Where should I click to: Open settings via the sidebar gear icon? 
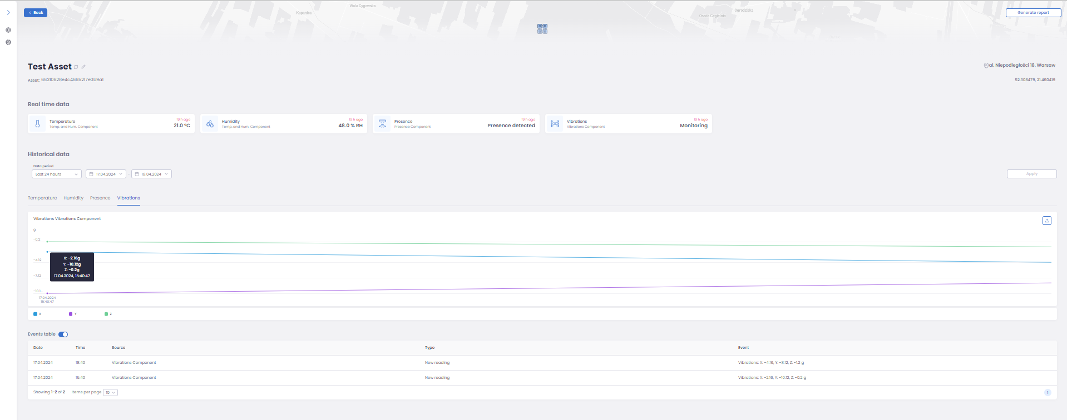[x=8, y=42]
